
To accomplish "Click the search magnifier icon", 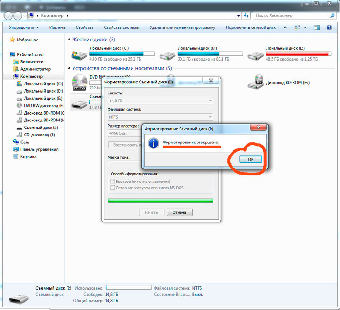I will point(332,16).
